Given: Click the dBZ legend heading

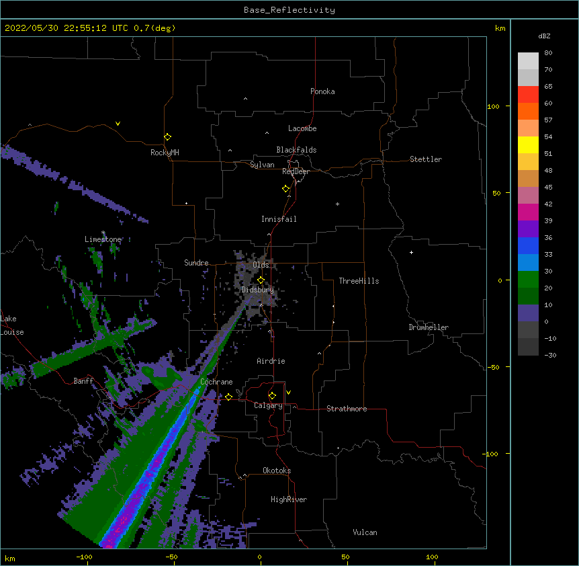Looking at the screenshot, I should click(x=544, y=36).
